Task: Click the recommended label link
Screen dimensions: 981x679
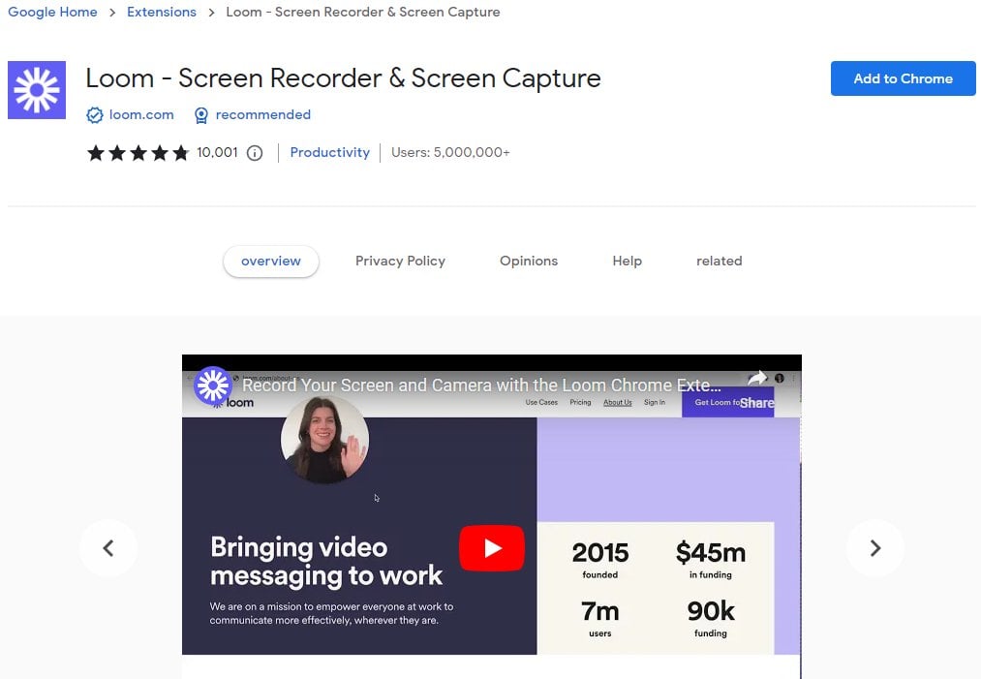Action: (x=263, y=115)
